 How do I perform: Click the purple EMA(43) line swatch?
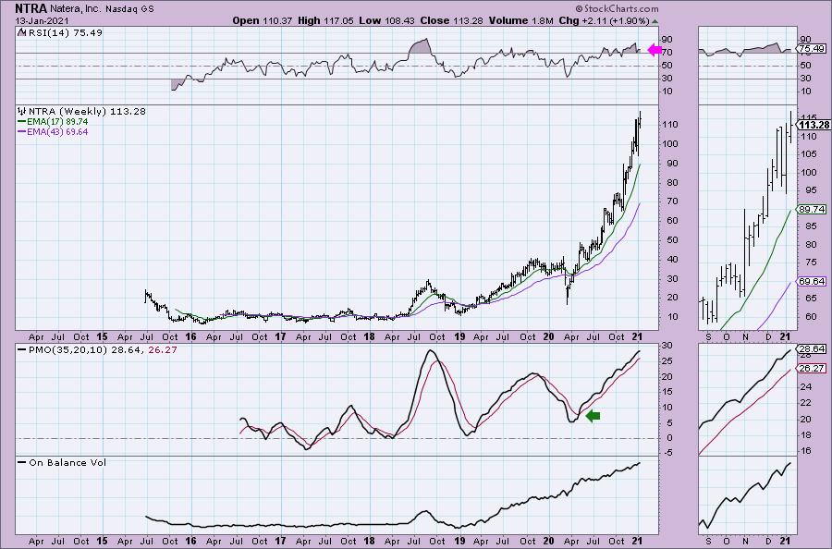[x=22, y=131]
